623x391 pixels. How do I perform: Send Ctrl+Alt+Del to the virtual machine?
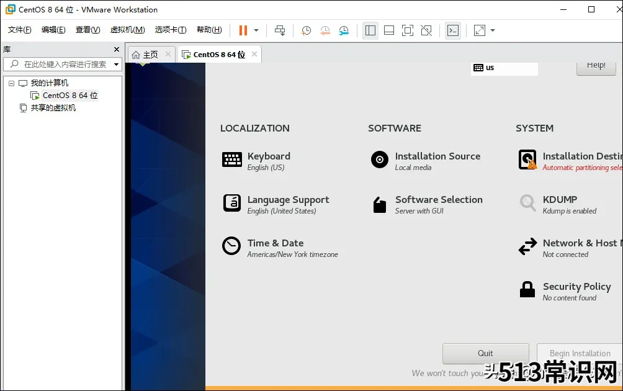pyautogui.click(x=280, y=30)
